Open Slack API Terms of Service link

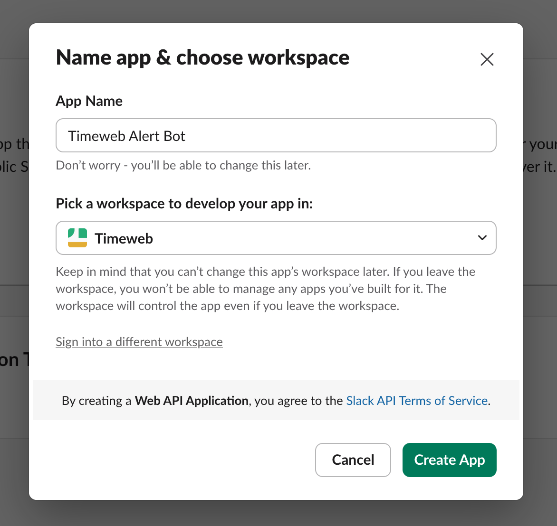pyautogui.click(x=417, y=401)
